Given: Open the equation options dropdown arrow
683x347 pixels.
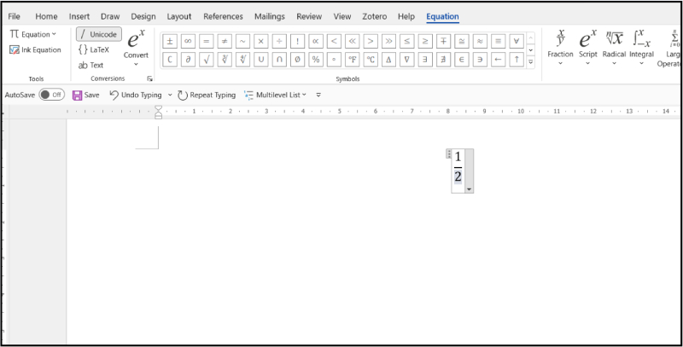Looking at the screenshot, I should tap(469, 188).
